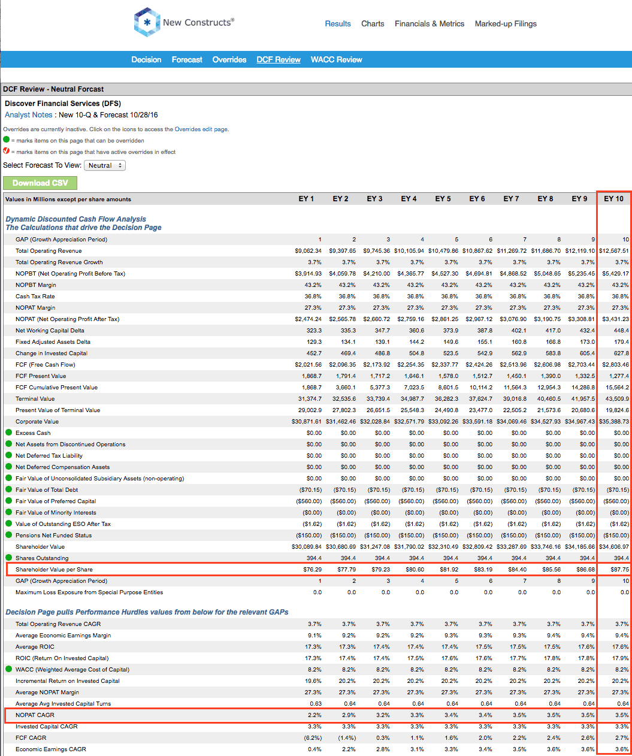
Task: Click the EY 1 column header
Action: tap(306, 199)
